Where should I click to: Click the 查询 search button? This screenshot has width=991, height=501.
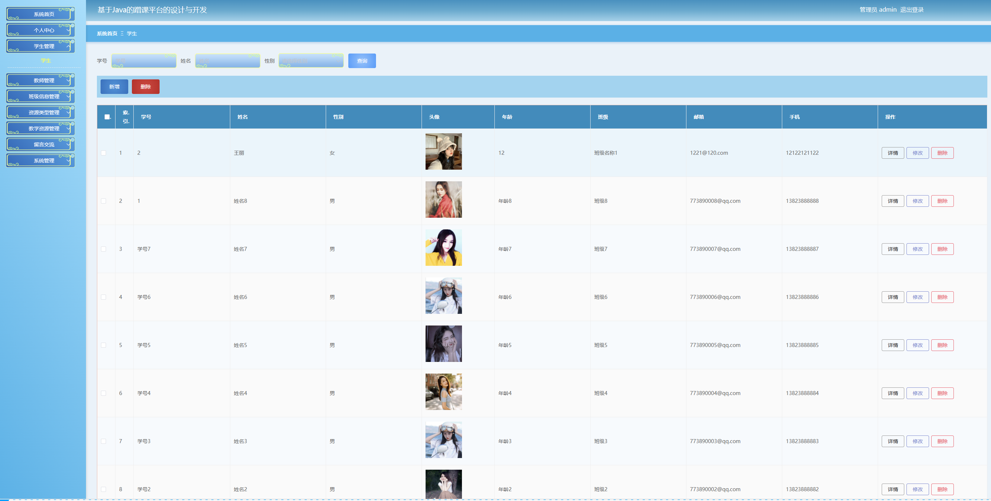(x=362, y=61)
